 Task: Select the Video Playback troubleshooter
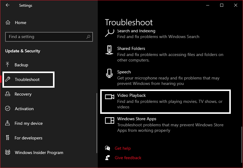tap(165, 102)
